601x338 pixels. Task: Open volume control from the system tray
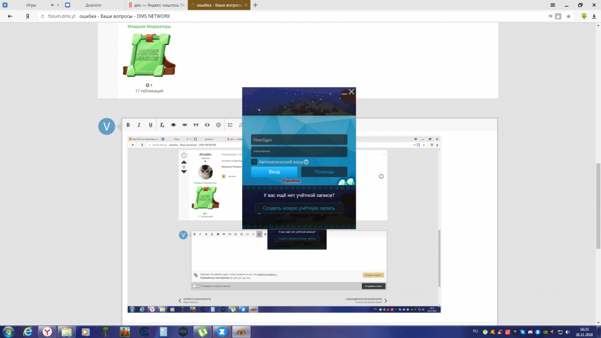pyautogui.click(x=568, y=332)
